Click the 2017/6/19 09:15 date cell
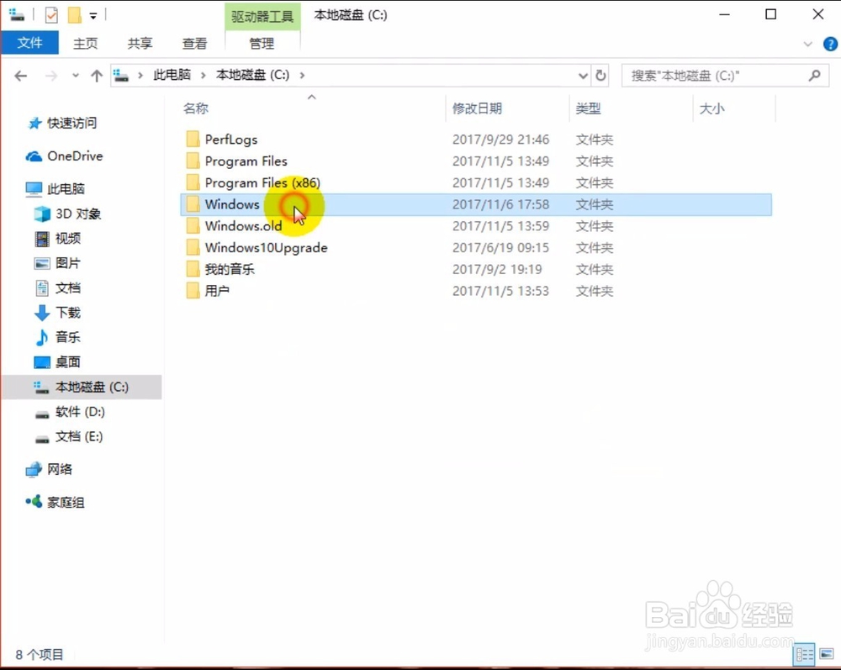 click(x=500, y=248)
